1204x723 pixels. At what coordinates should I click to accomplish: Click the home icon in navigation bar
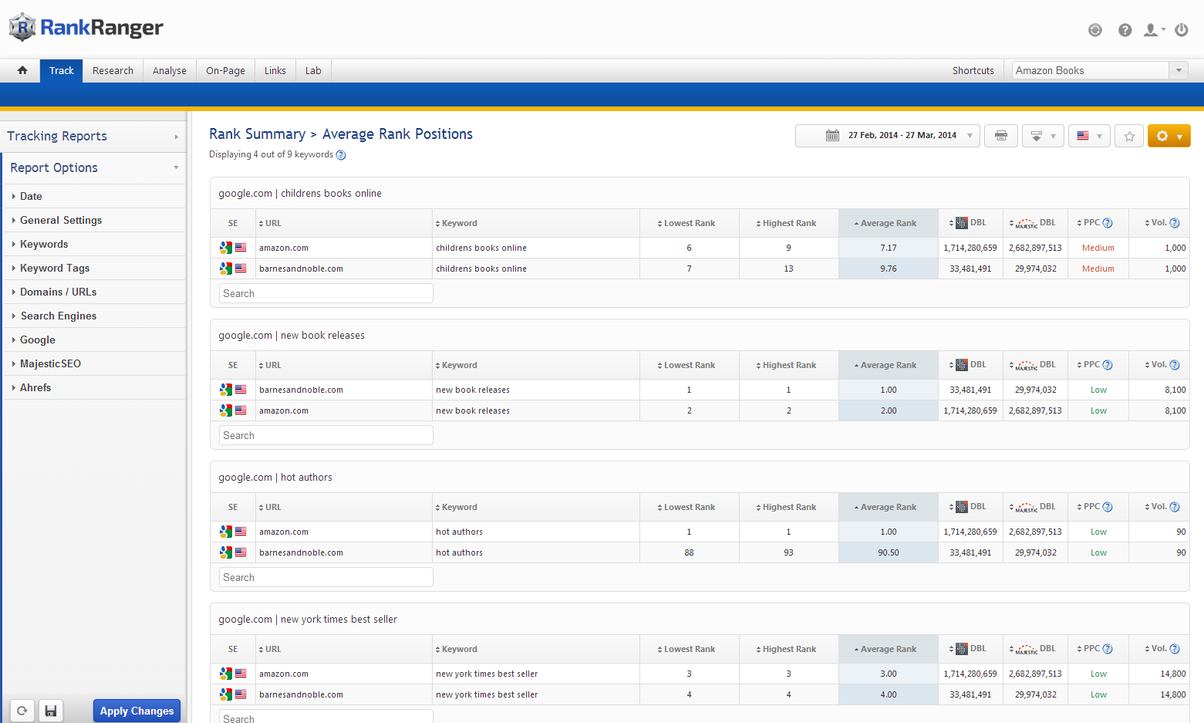point(22,70)
